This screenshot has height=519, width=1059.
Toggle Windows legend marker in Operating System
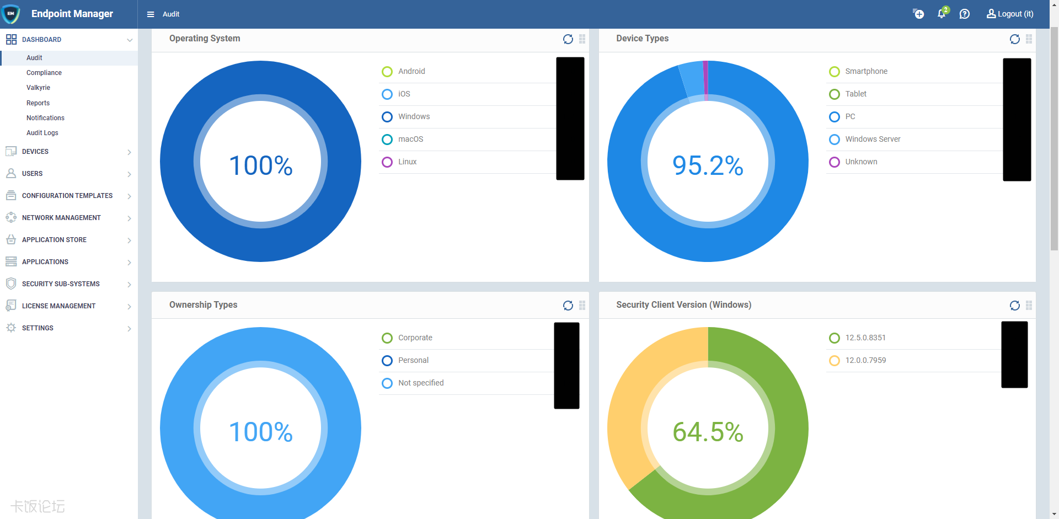[387, 117]
